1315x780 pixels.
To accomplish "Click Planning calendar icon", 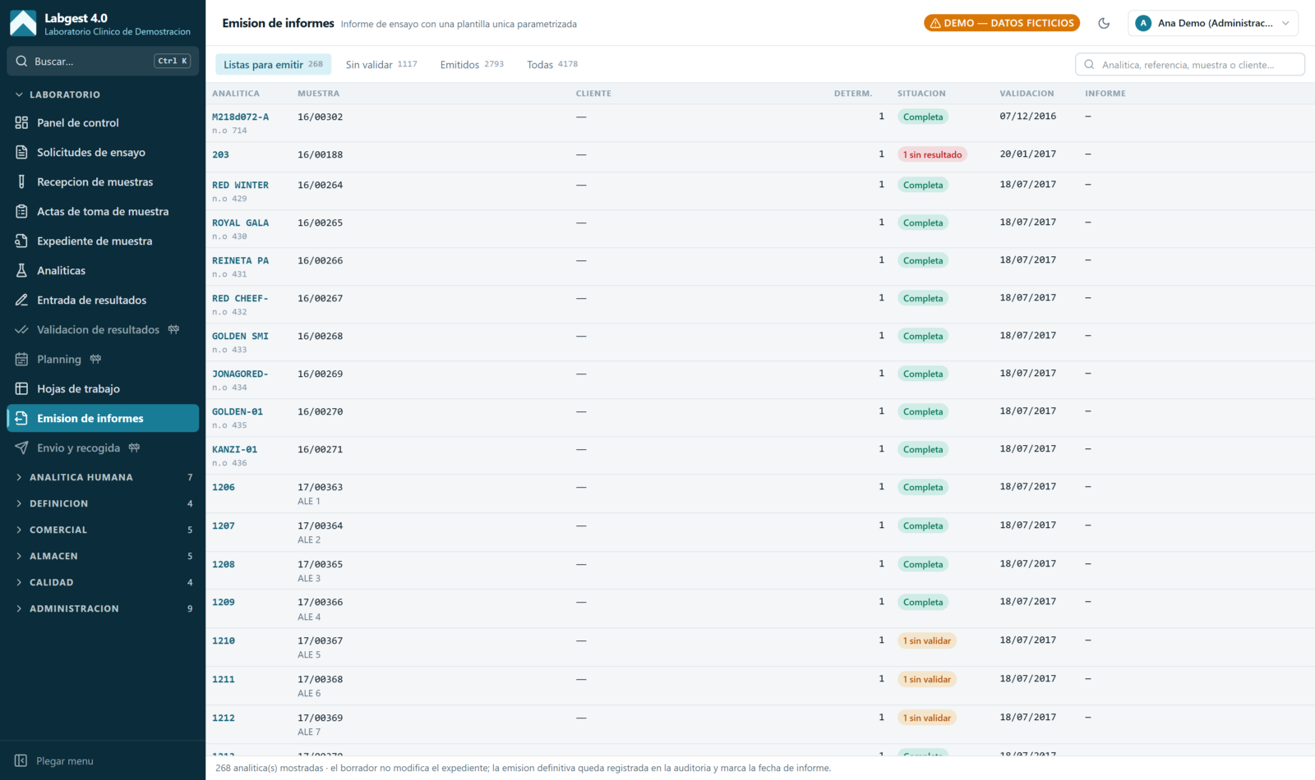I will (21, 359).
